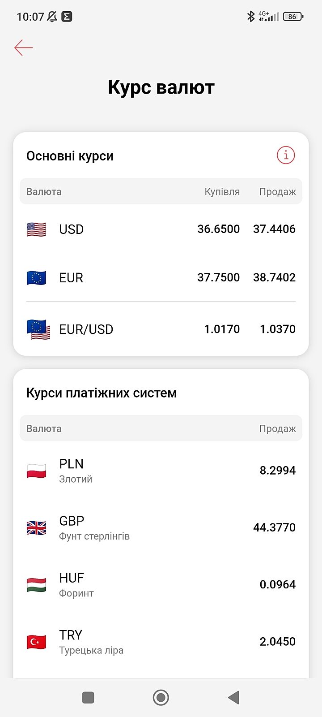Viewport: 322px width, 717px height.
Task: Tap the combined EUR/USD flag icon
Action: [x=38, y=329]
